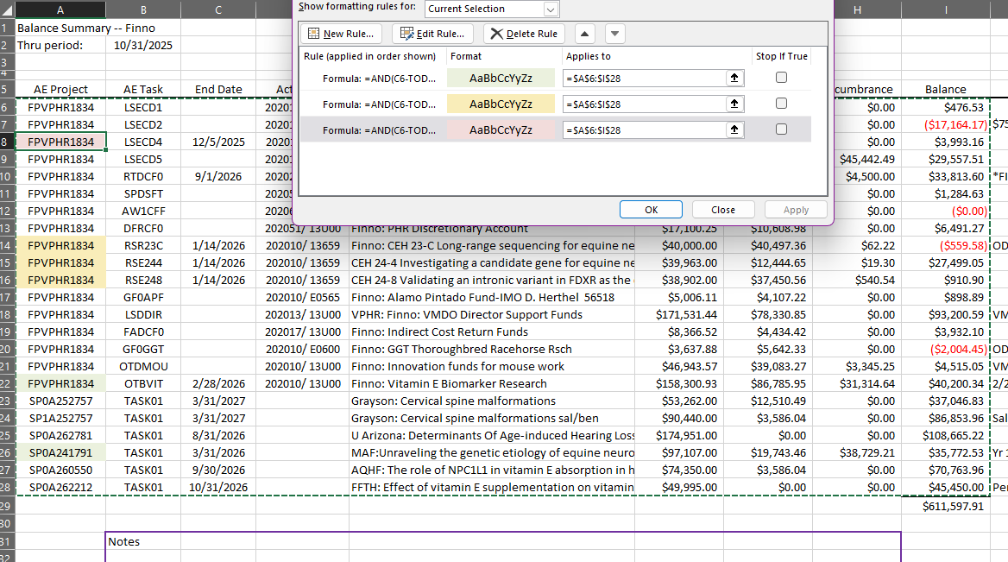Click the 'AE Project' header cell
Image resolution: width=1008 pixels, height=562 pixels.
point(60,90)
